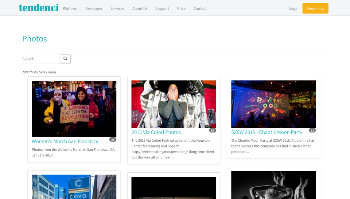Open Women's March San Francisco title link
350x199 pixels.
tap(65, 141)
